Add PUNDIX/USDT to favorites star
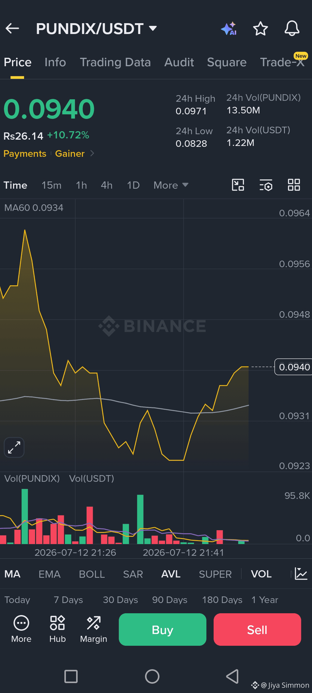Image resolution: width=312 pixels, height=693 pixels. coord(260,29)
